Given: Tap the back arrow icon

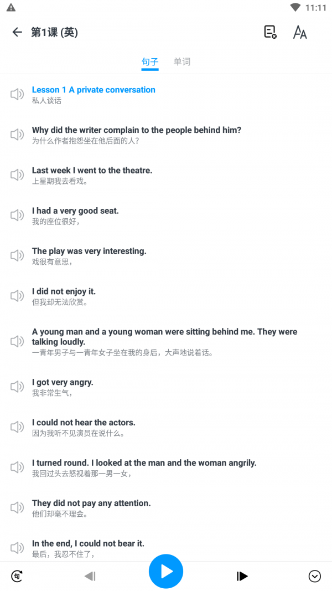Looking at the screenshot, I should (17, 32).
